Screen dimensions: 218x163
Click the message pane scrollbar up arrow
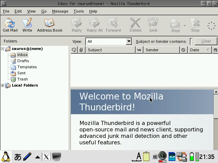pyautogui.click(x=216, y=92)
